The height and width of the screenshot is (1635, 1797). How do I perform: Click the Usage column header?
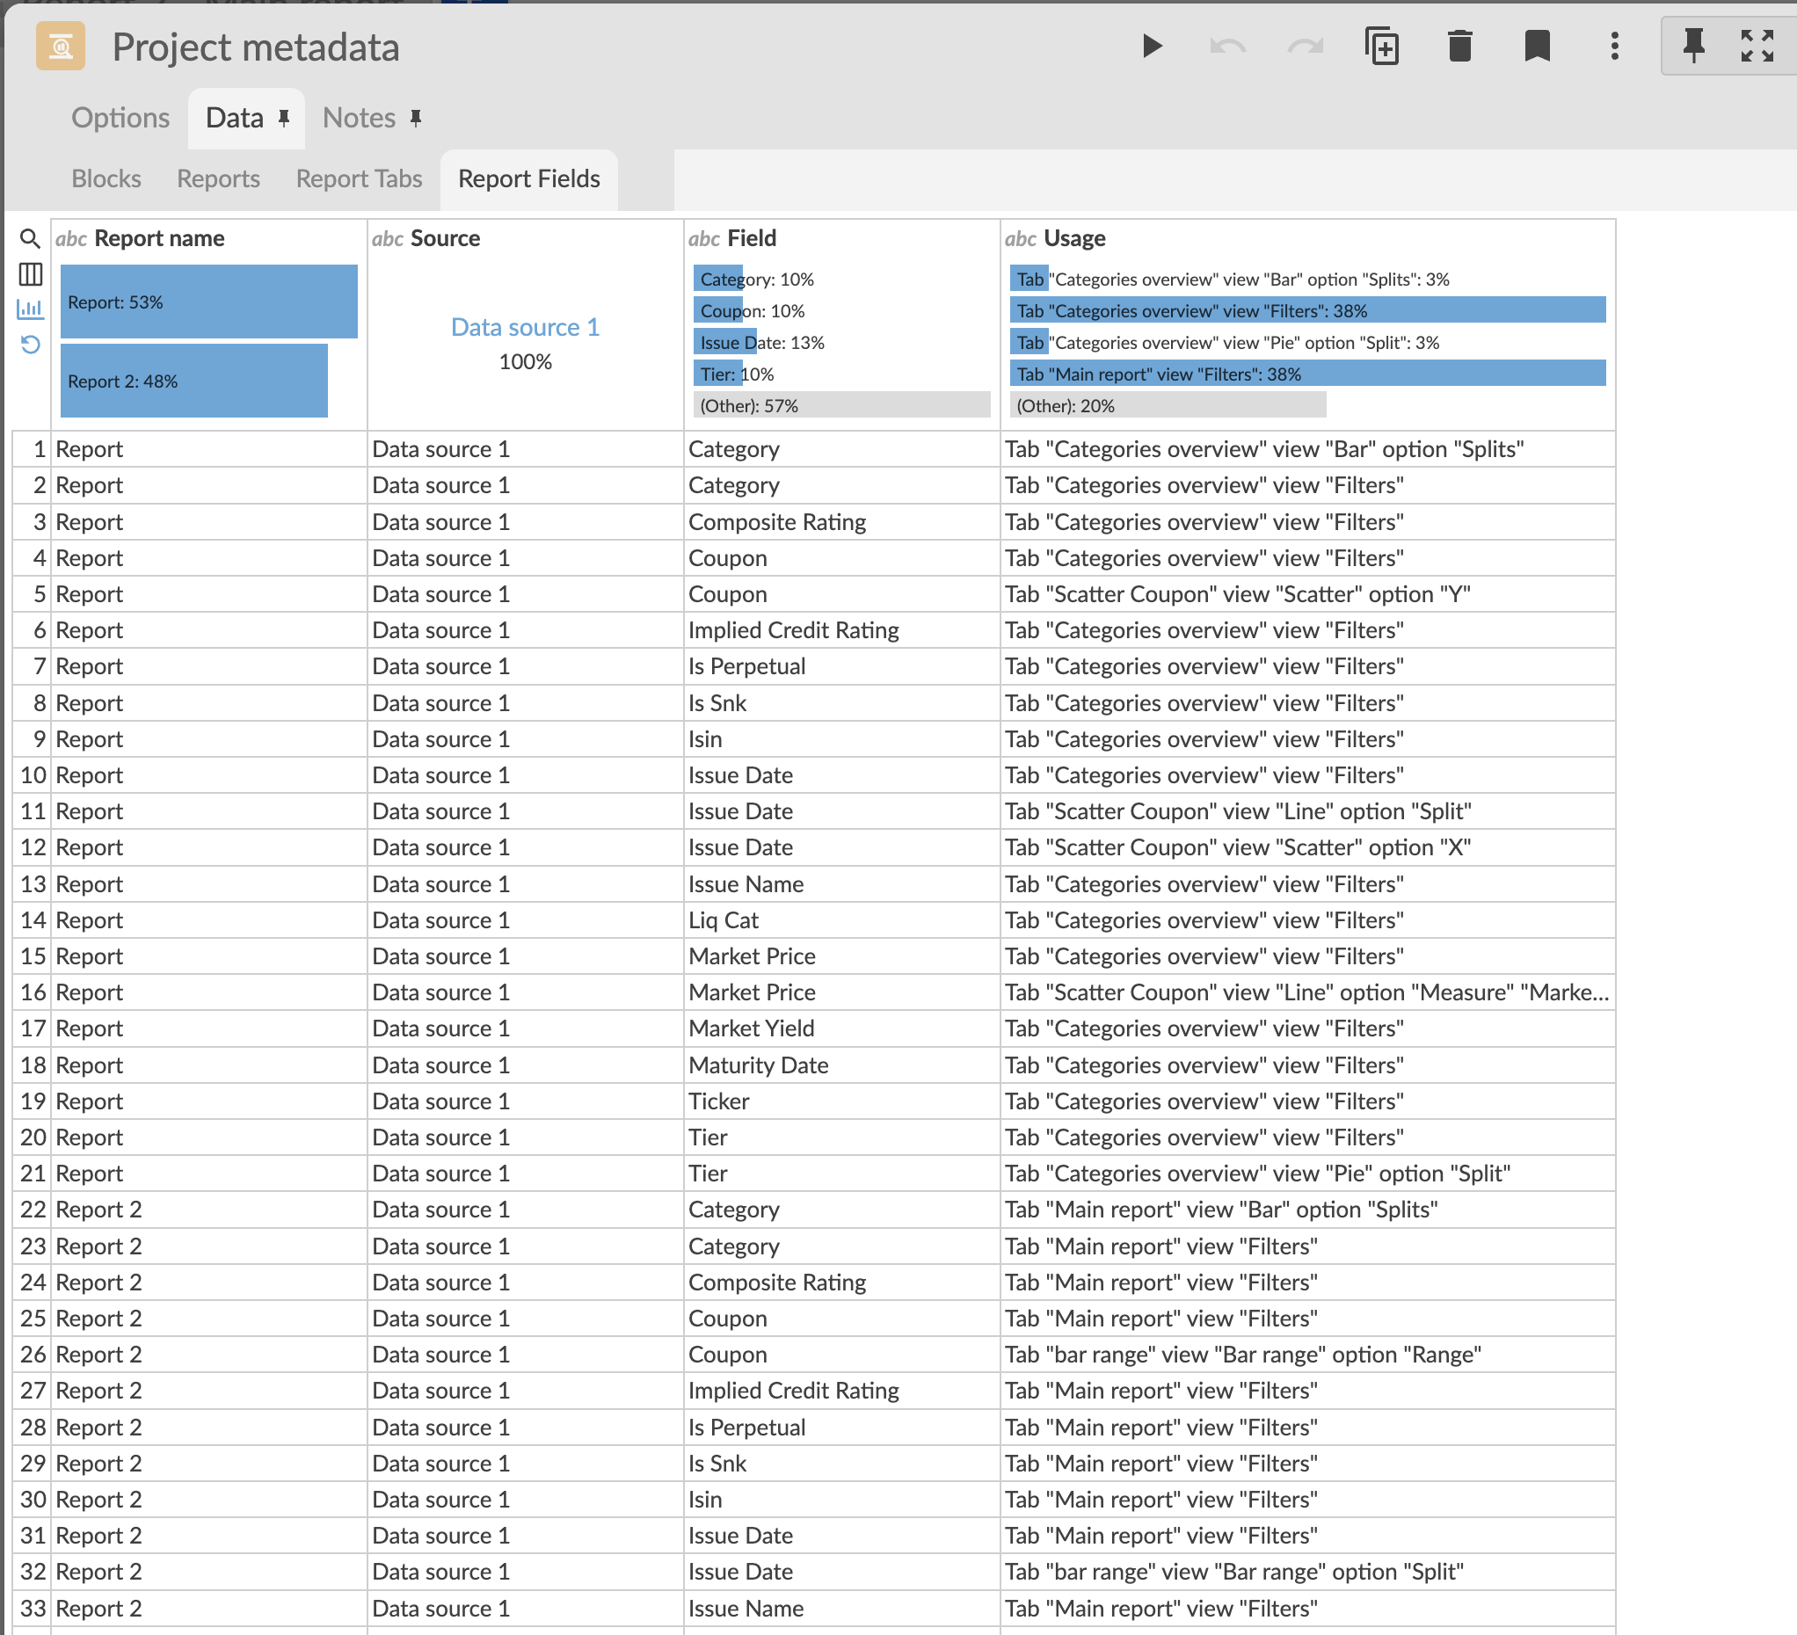[x=1074, y=238]
